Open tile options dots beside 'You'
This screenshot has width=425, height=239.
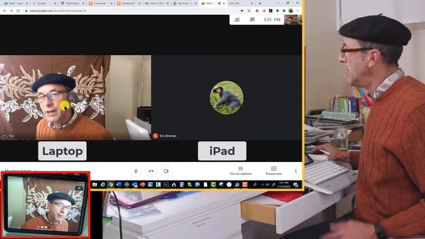tap(4, 136)
